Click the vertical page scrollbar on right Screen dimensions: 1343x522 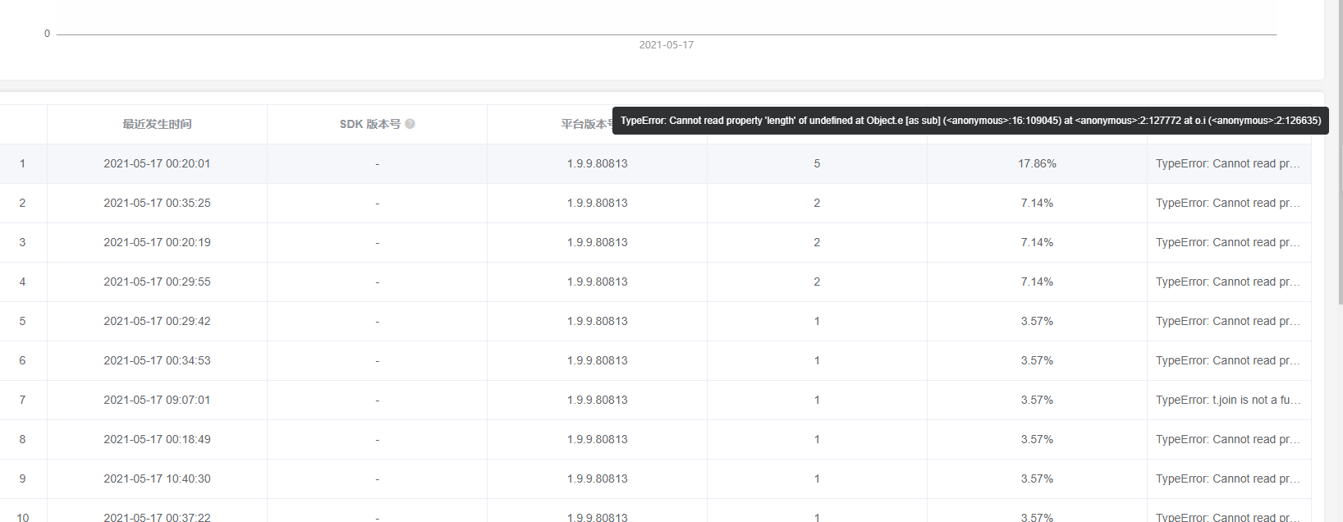(1339, 164)
